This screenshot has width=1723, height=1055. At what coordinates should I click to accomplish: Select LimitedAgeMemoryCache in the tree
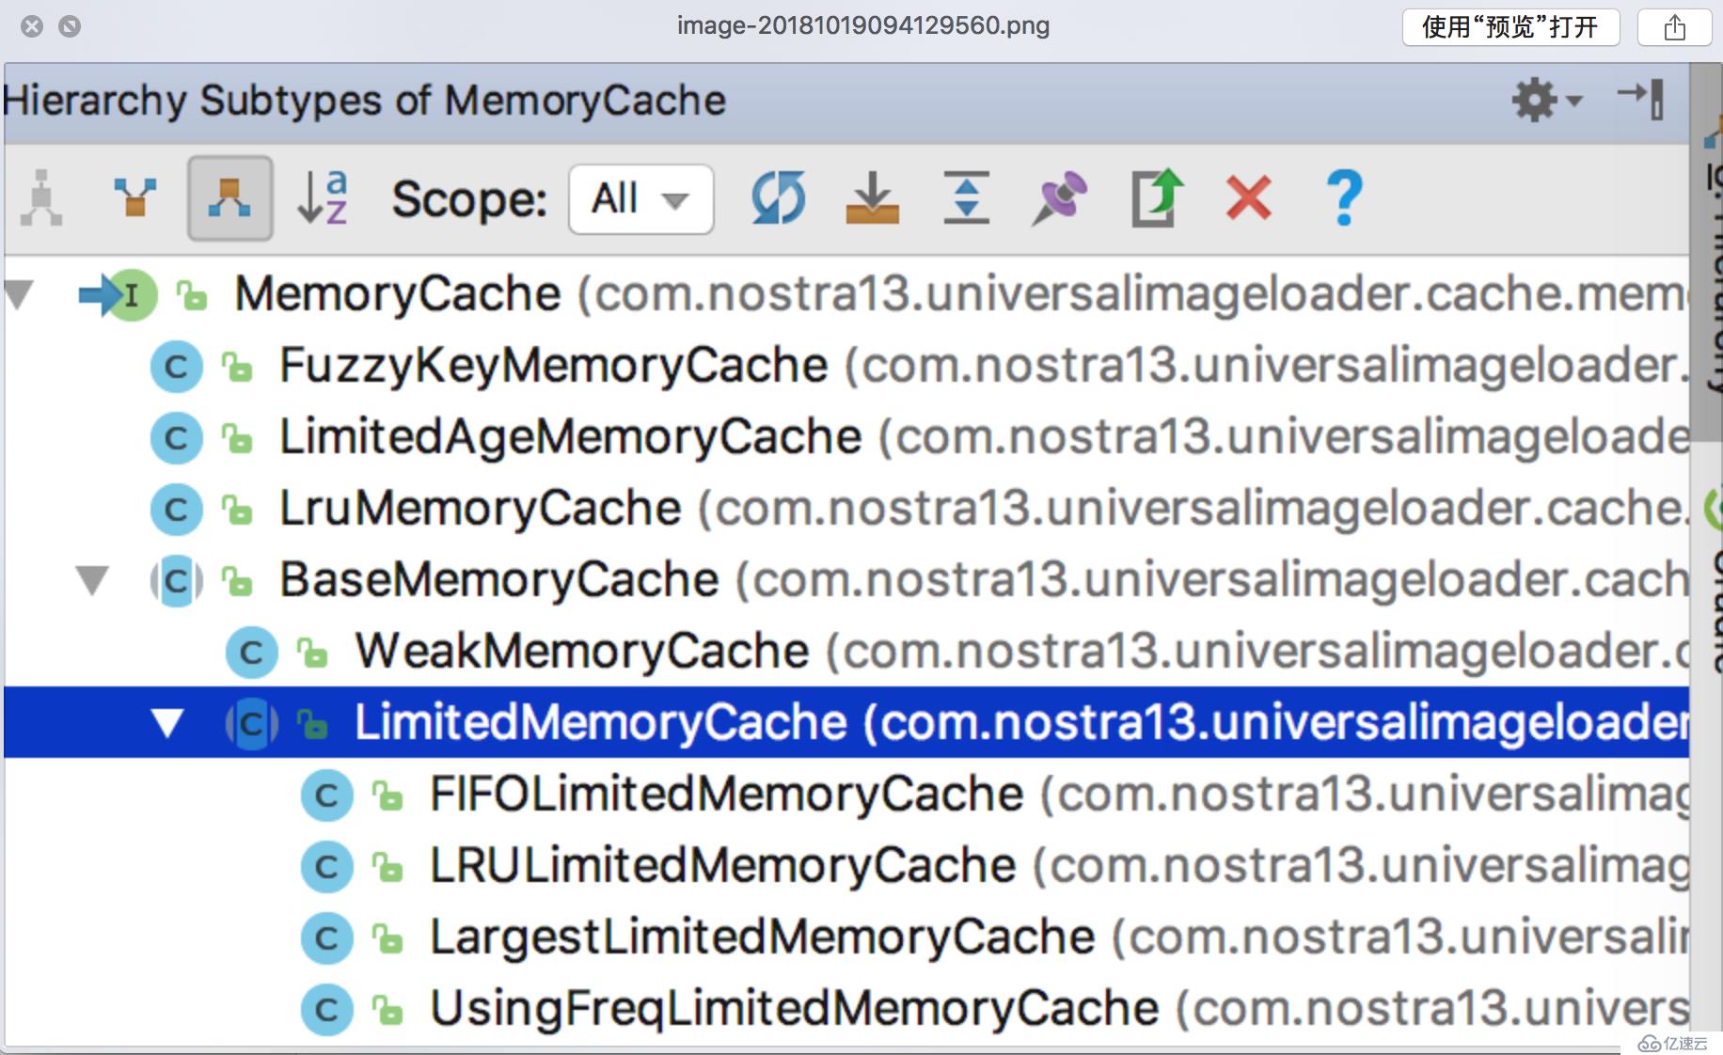tap(846, 437)
